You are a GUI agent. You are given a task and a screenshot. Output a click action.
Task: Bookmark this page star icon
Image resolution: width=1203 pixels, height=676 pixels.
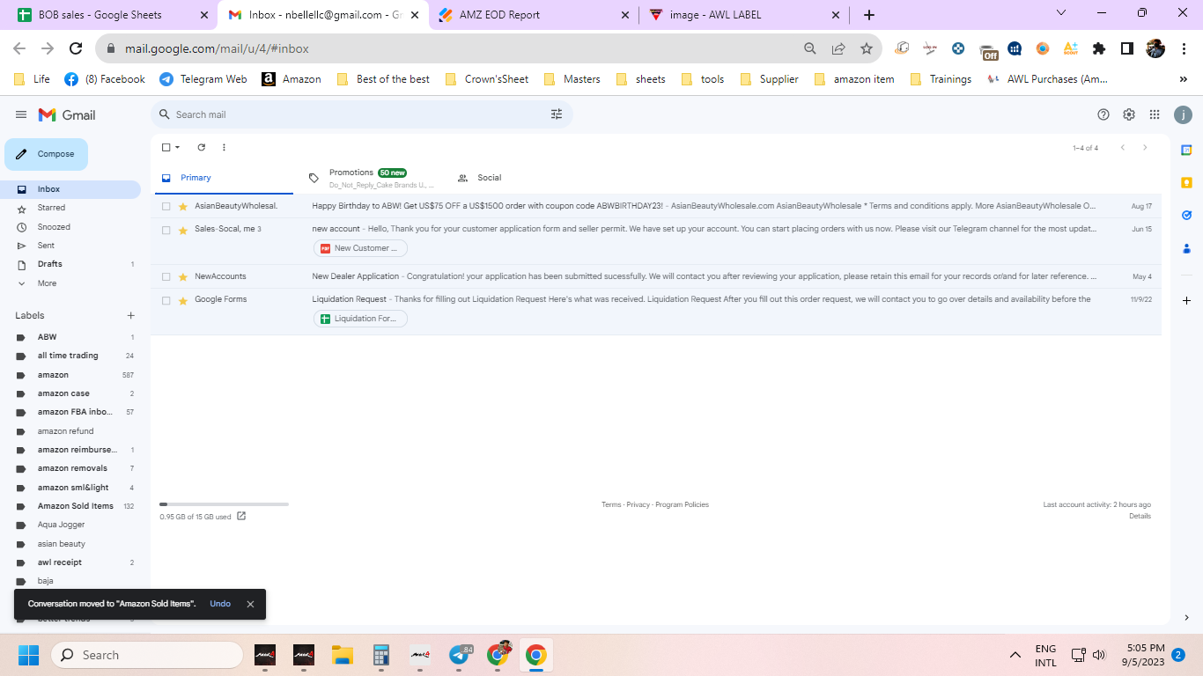[867, 48]
